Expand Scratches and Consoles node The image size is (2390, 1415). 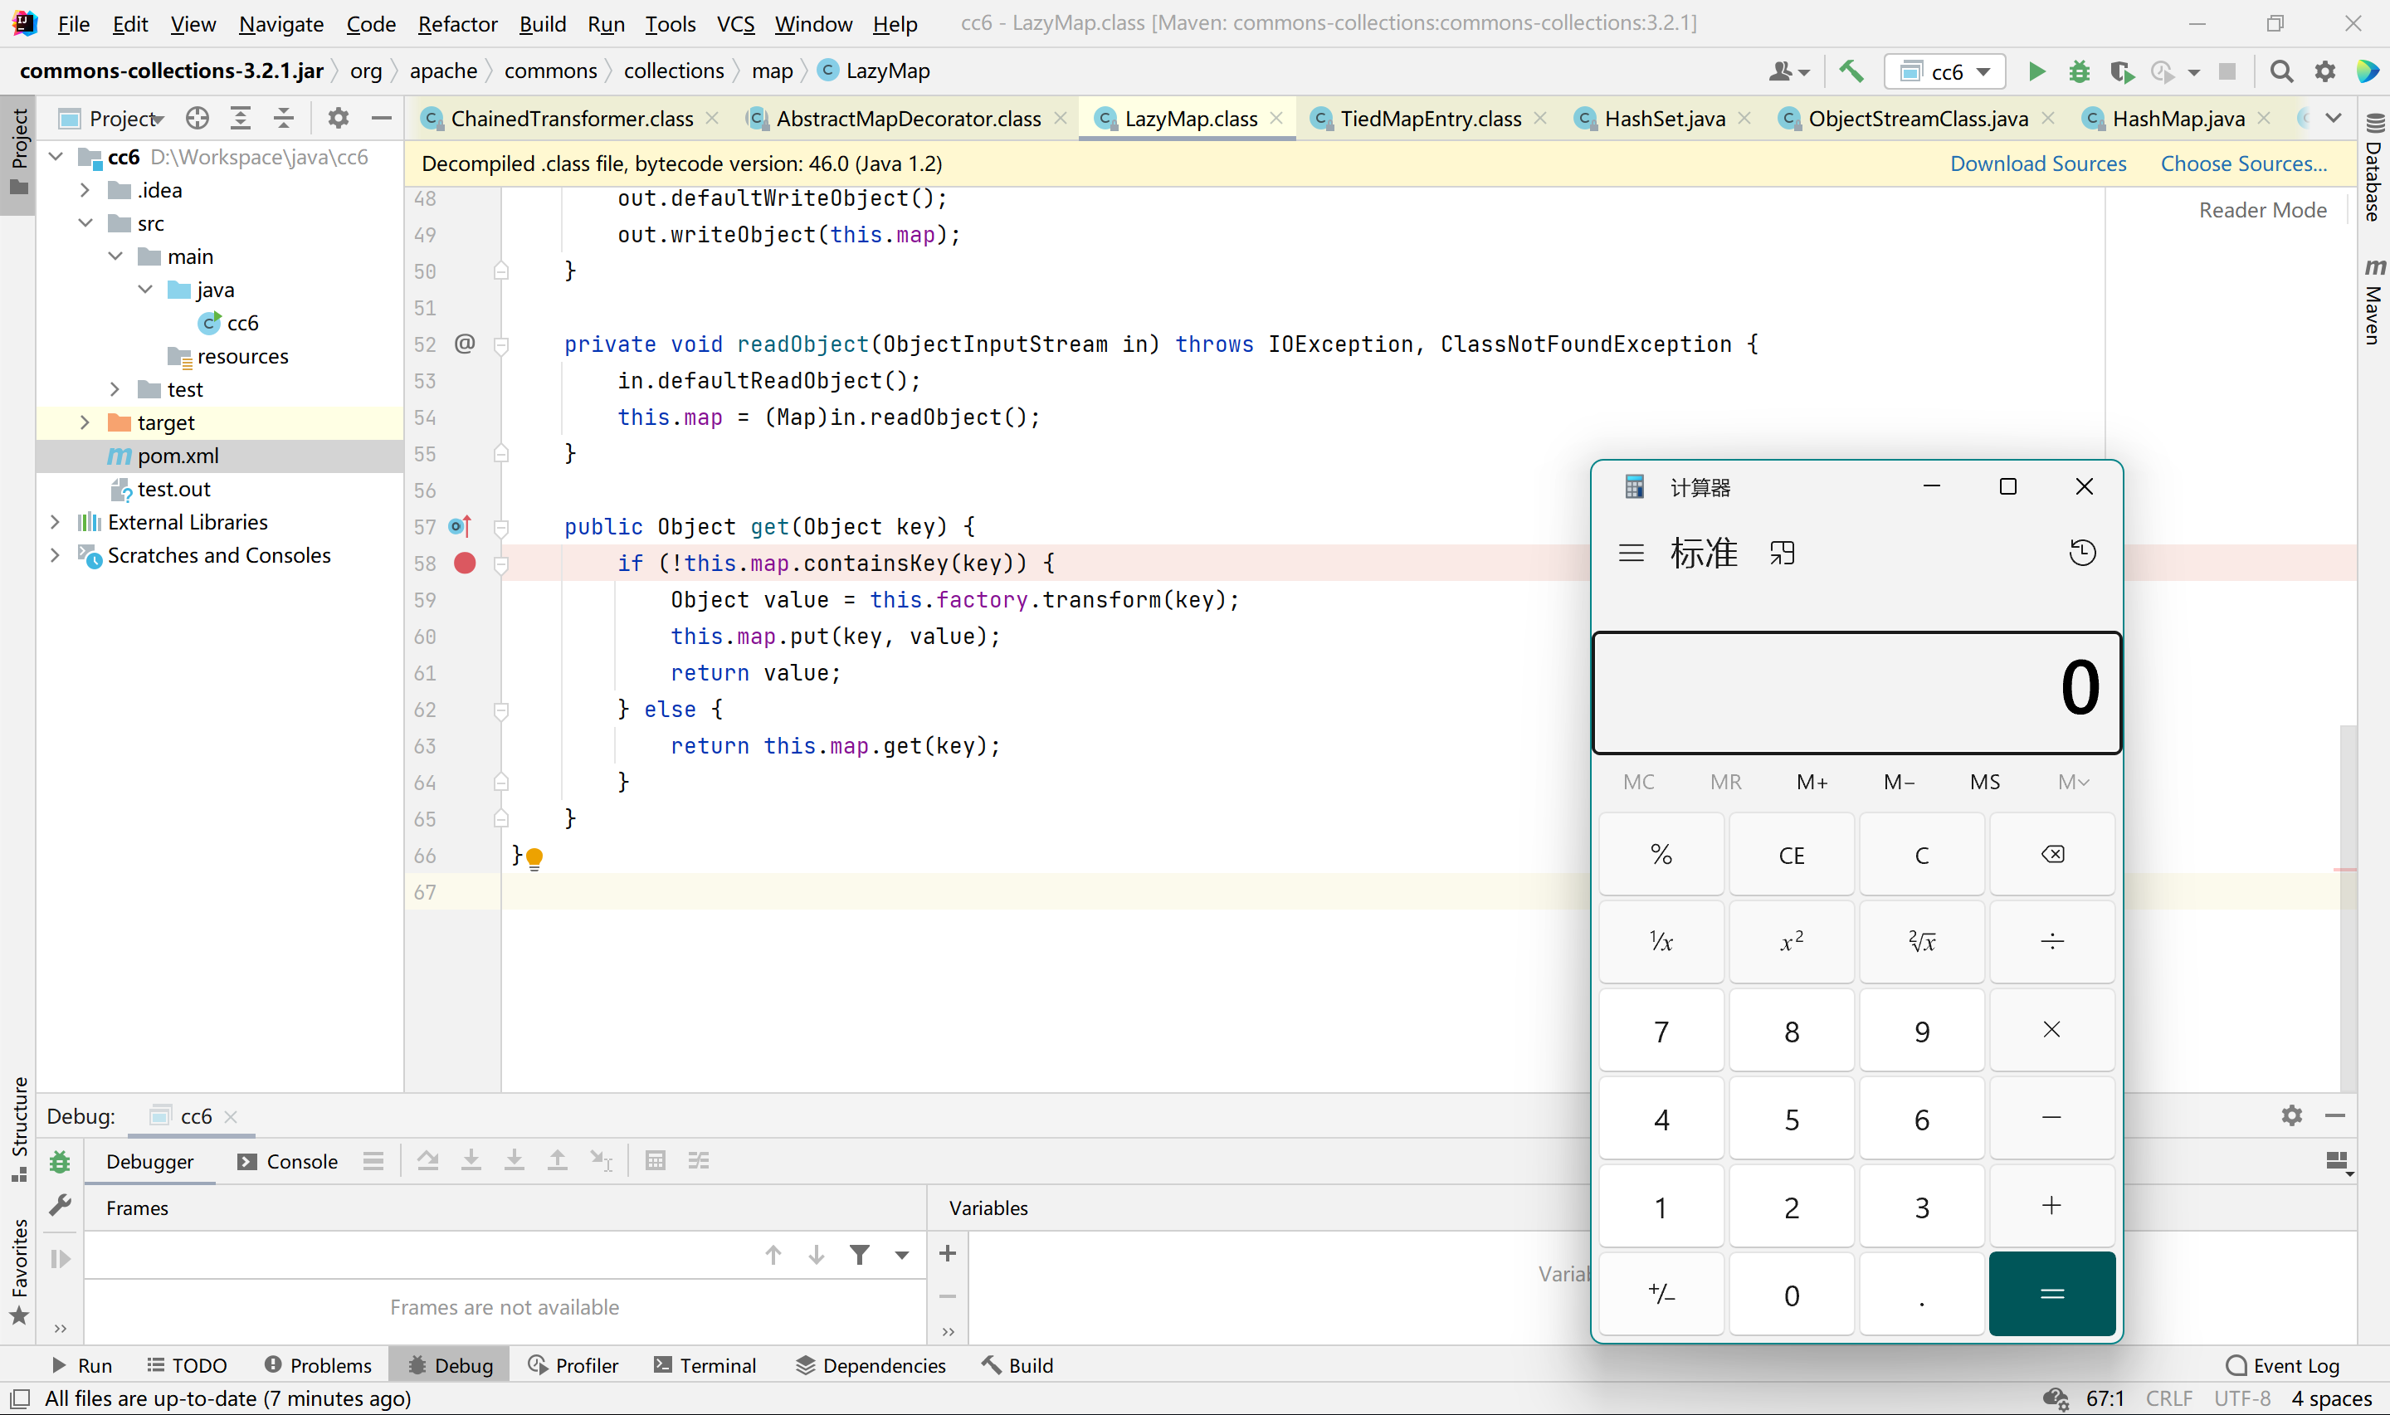(54, 555)
